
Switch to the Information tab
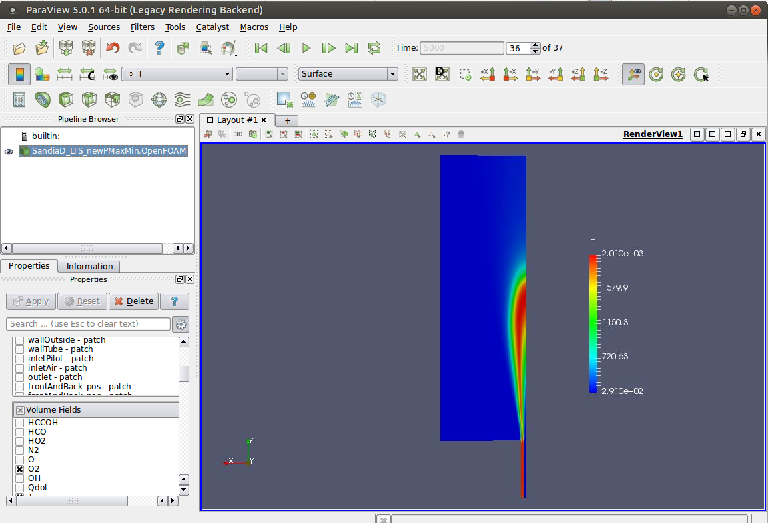coord(90,266)
